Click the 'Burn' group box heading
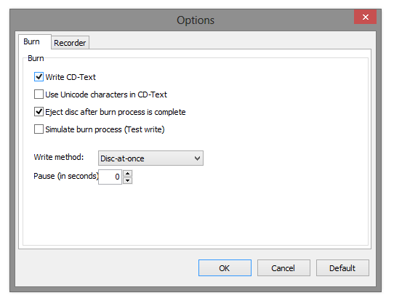 tap(36, 58)
